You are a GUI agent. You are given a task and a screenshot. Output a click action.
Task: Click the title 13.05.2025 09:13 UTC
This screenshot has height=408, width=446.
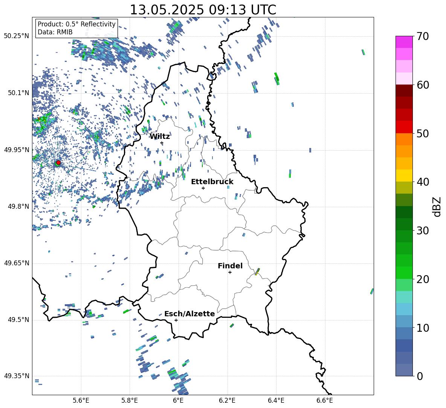(203, 10)
